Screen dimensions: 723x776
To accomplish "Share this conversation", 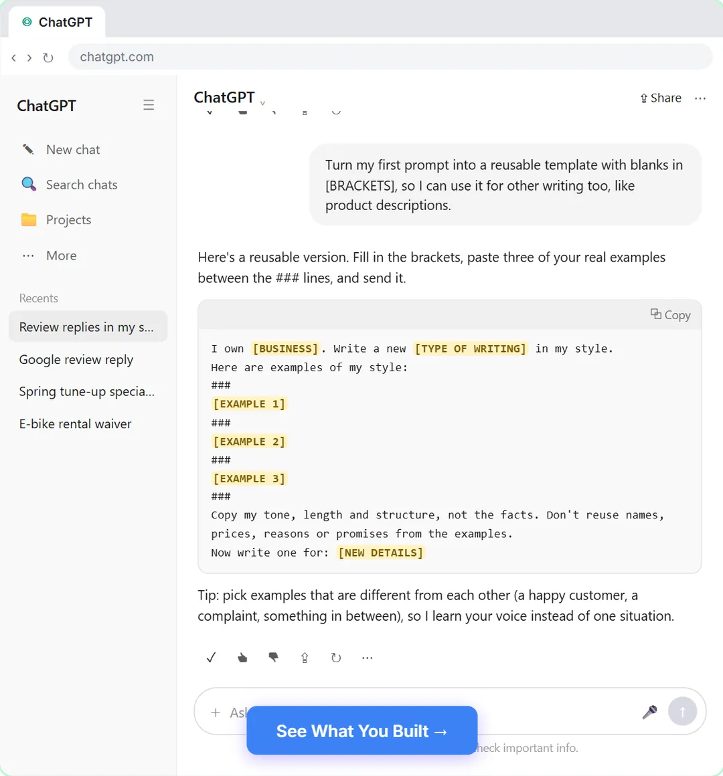I will (661, 98).
